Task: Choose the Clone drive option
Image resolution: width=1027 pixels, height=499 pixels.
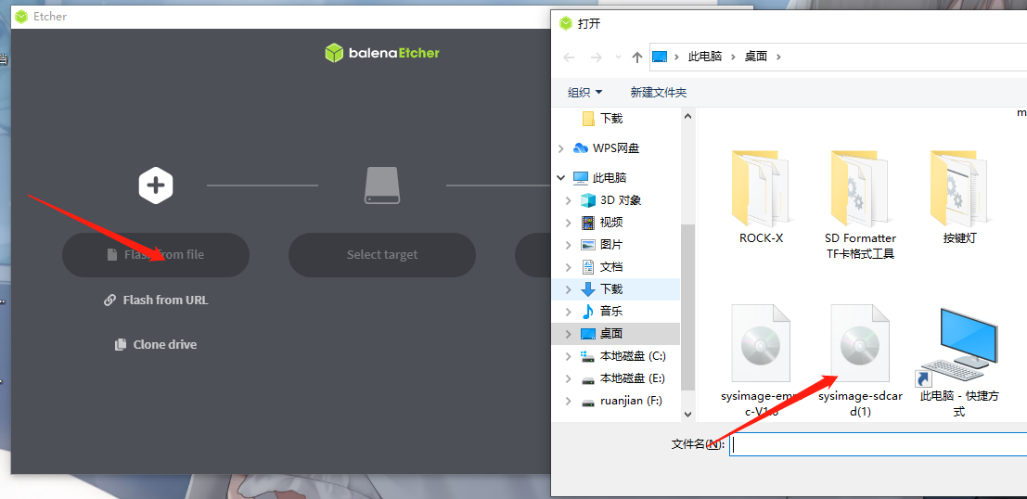Action: pyautogui.click(x=156, y=344)
